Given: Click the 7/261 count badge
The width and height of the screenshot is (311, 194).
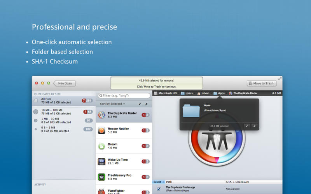Looking at the screenshot, I should 87,100.
